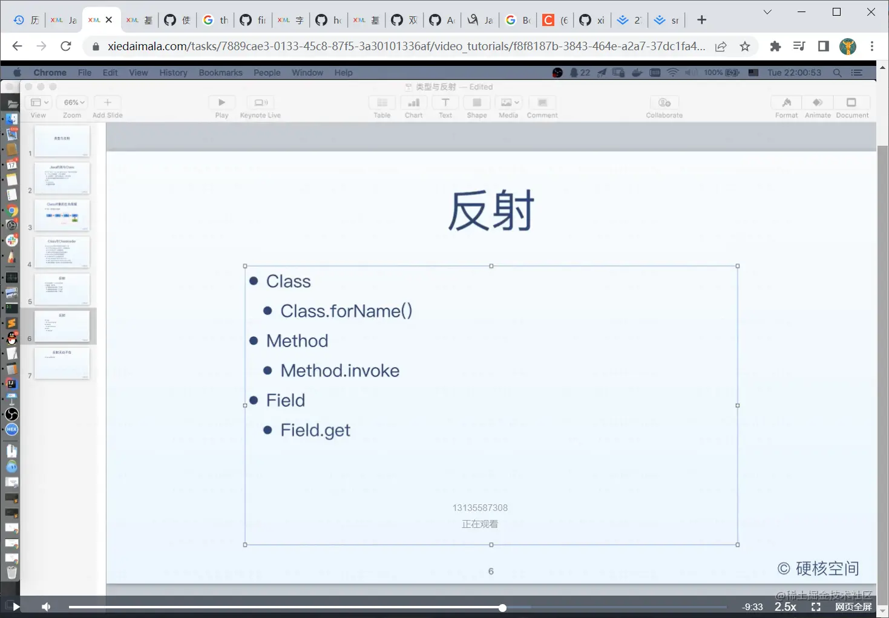Launch IntelliJ IDEA from the Dock
This screenshot has height=618, width=889.
coord(11,383)
